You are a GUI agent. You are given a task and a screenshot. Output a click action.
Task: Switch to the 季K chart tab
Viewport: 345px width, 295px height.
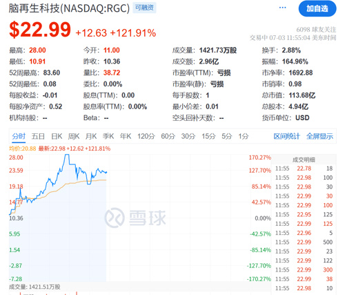(x=108, y=136)
